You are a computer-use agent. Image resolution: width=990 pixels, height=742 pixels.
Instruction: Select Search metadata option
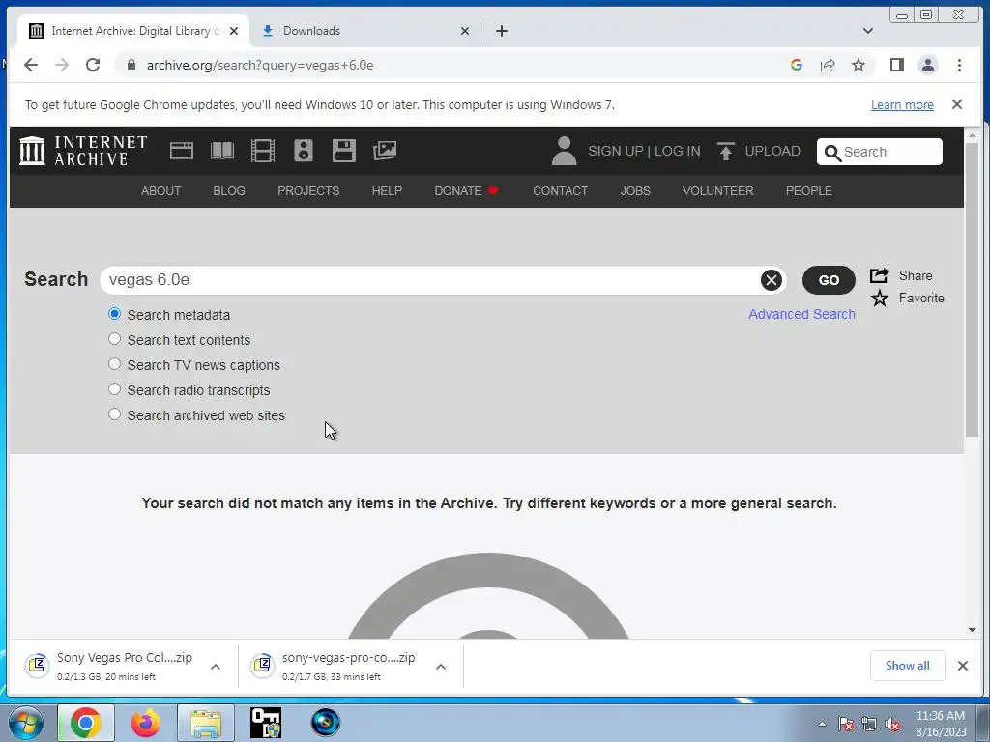[x=114, y=314]
